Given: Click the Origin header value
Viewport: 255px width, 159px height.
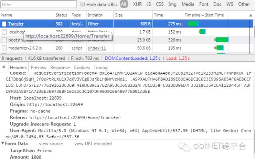Looking at the screenshot, I should point(55,104).
